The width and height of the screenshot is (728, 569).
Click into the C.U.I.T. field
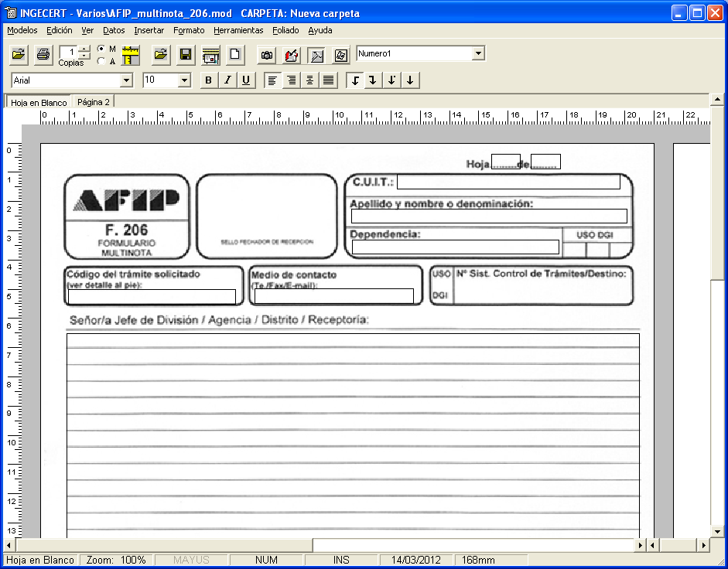point(508,182)
